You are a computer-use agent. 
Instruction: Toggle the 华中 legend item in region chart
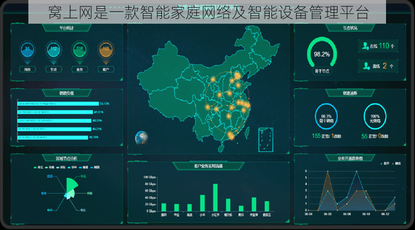[x=72, y=167]
